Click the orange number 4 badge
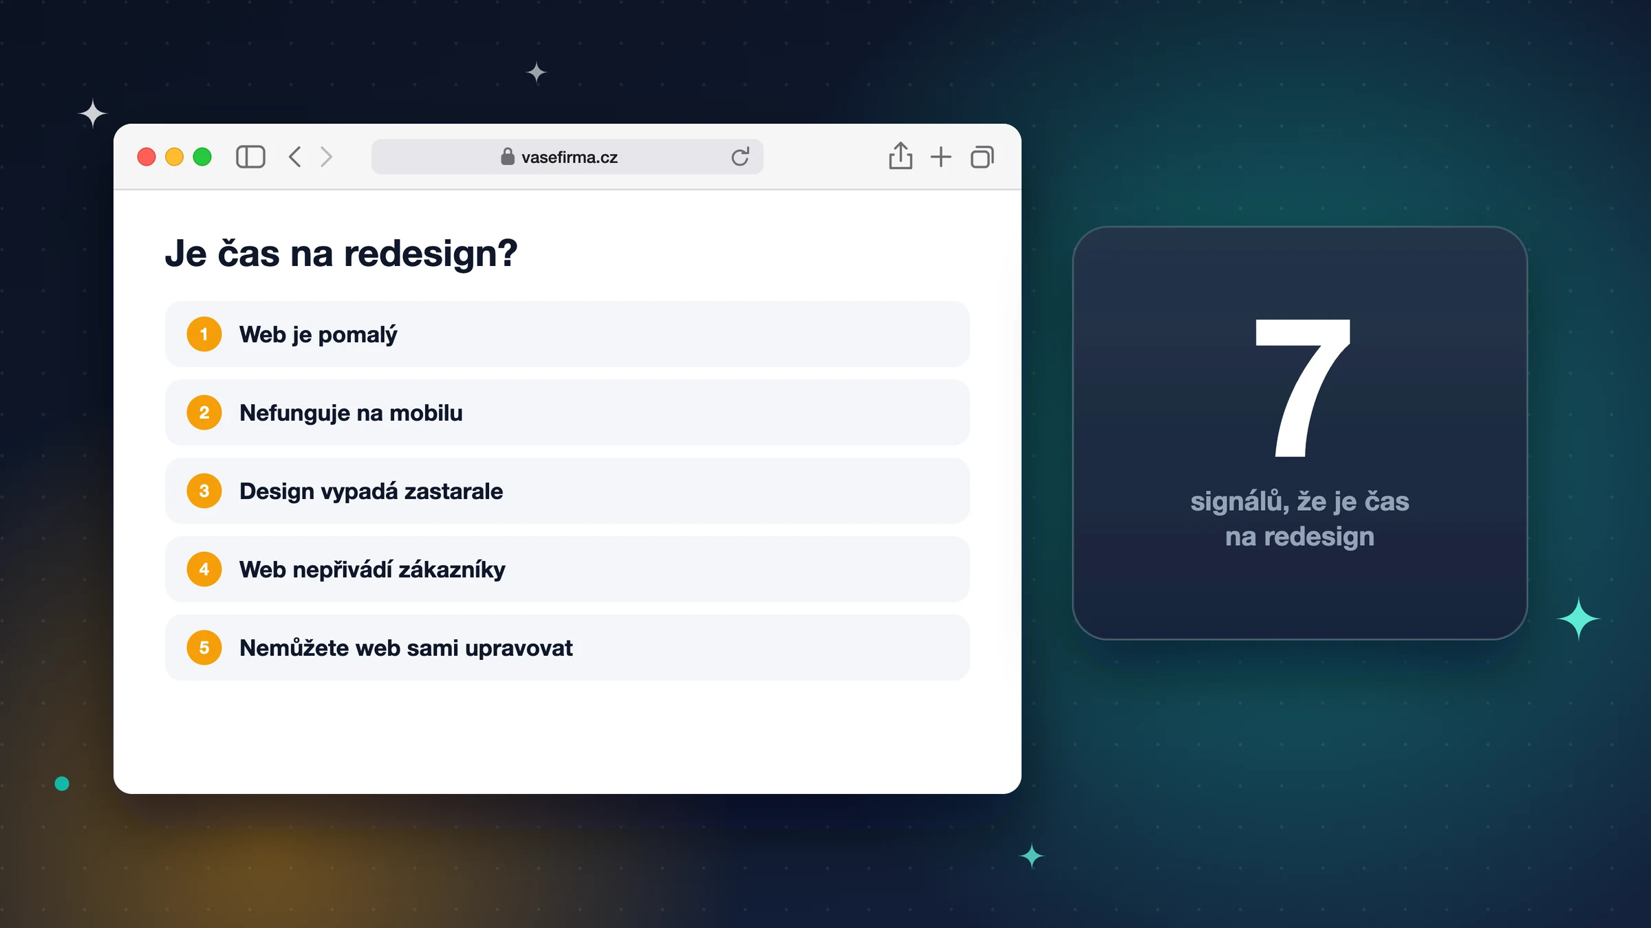Image resolution: width=1651 pixels, height=928 pixels. (204, 569)
